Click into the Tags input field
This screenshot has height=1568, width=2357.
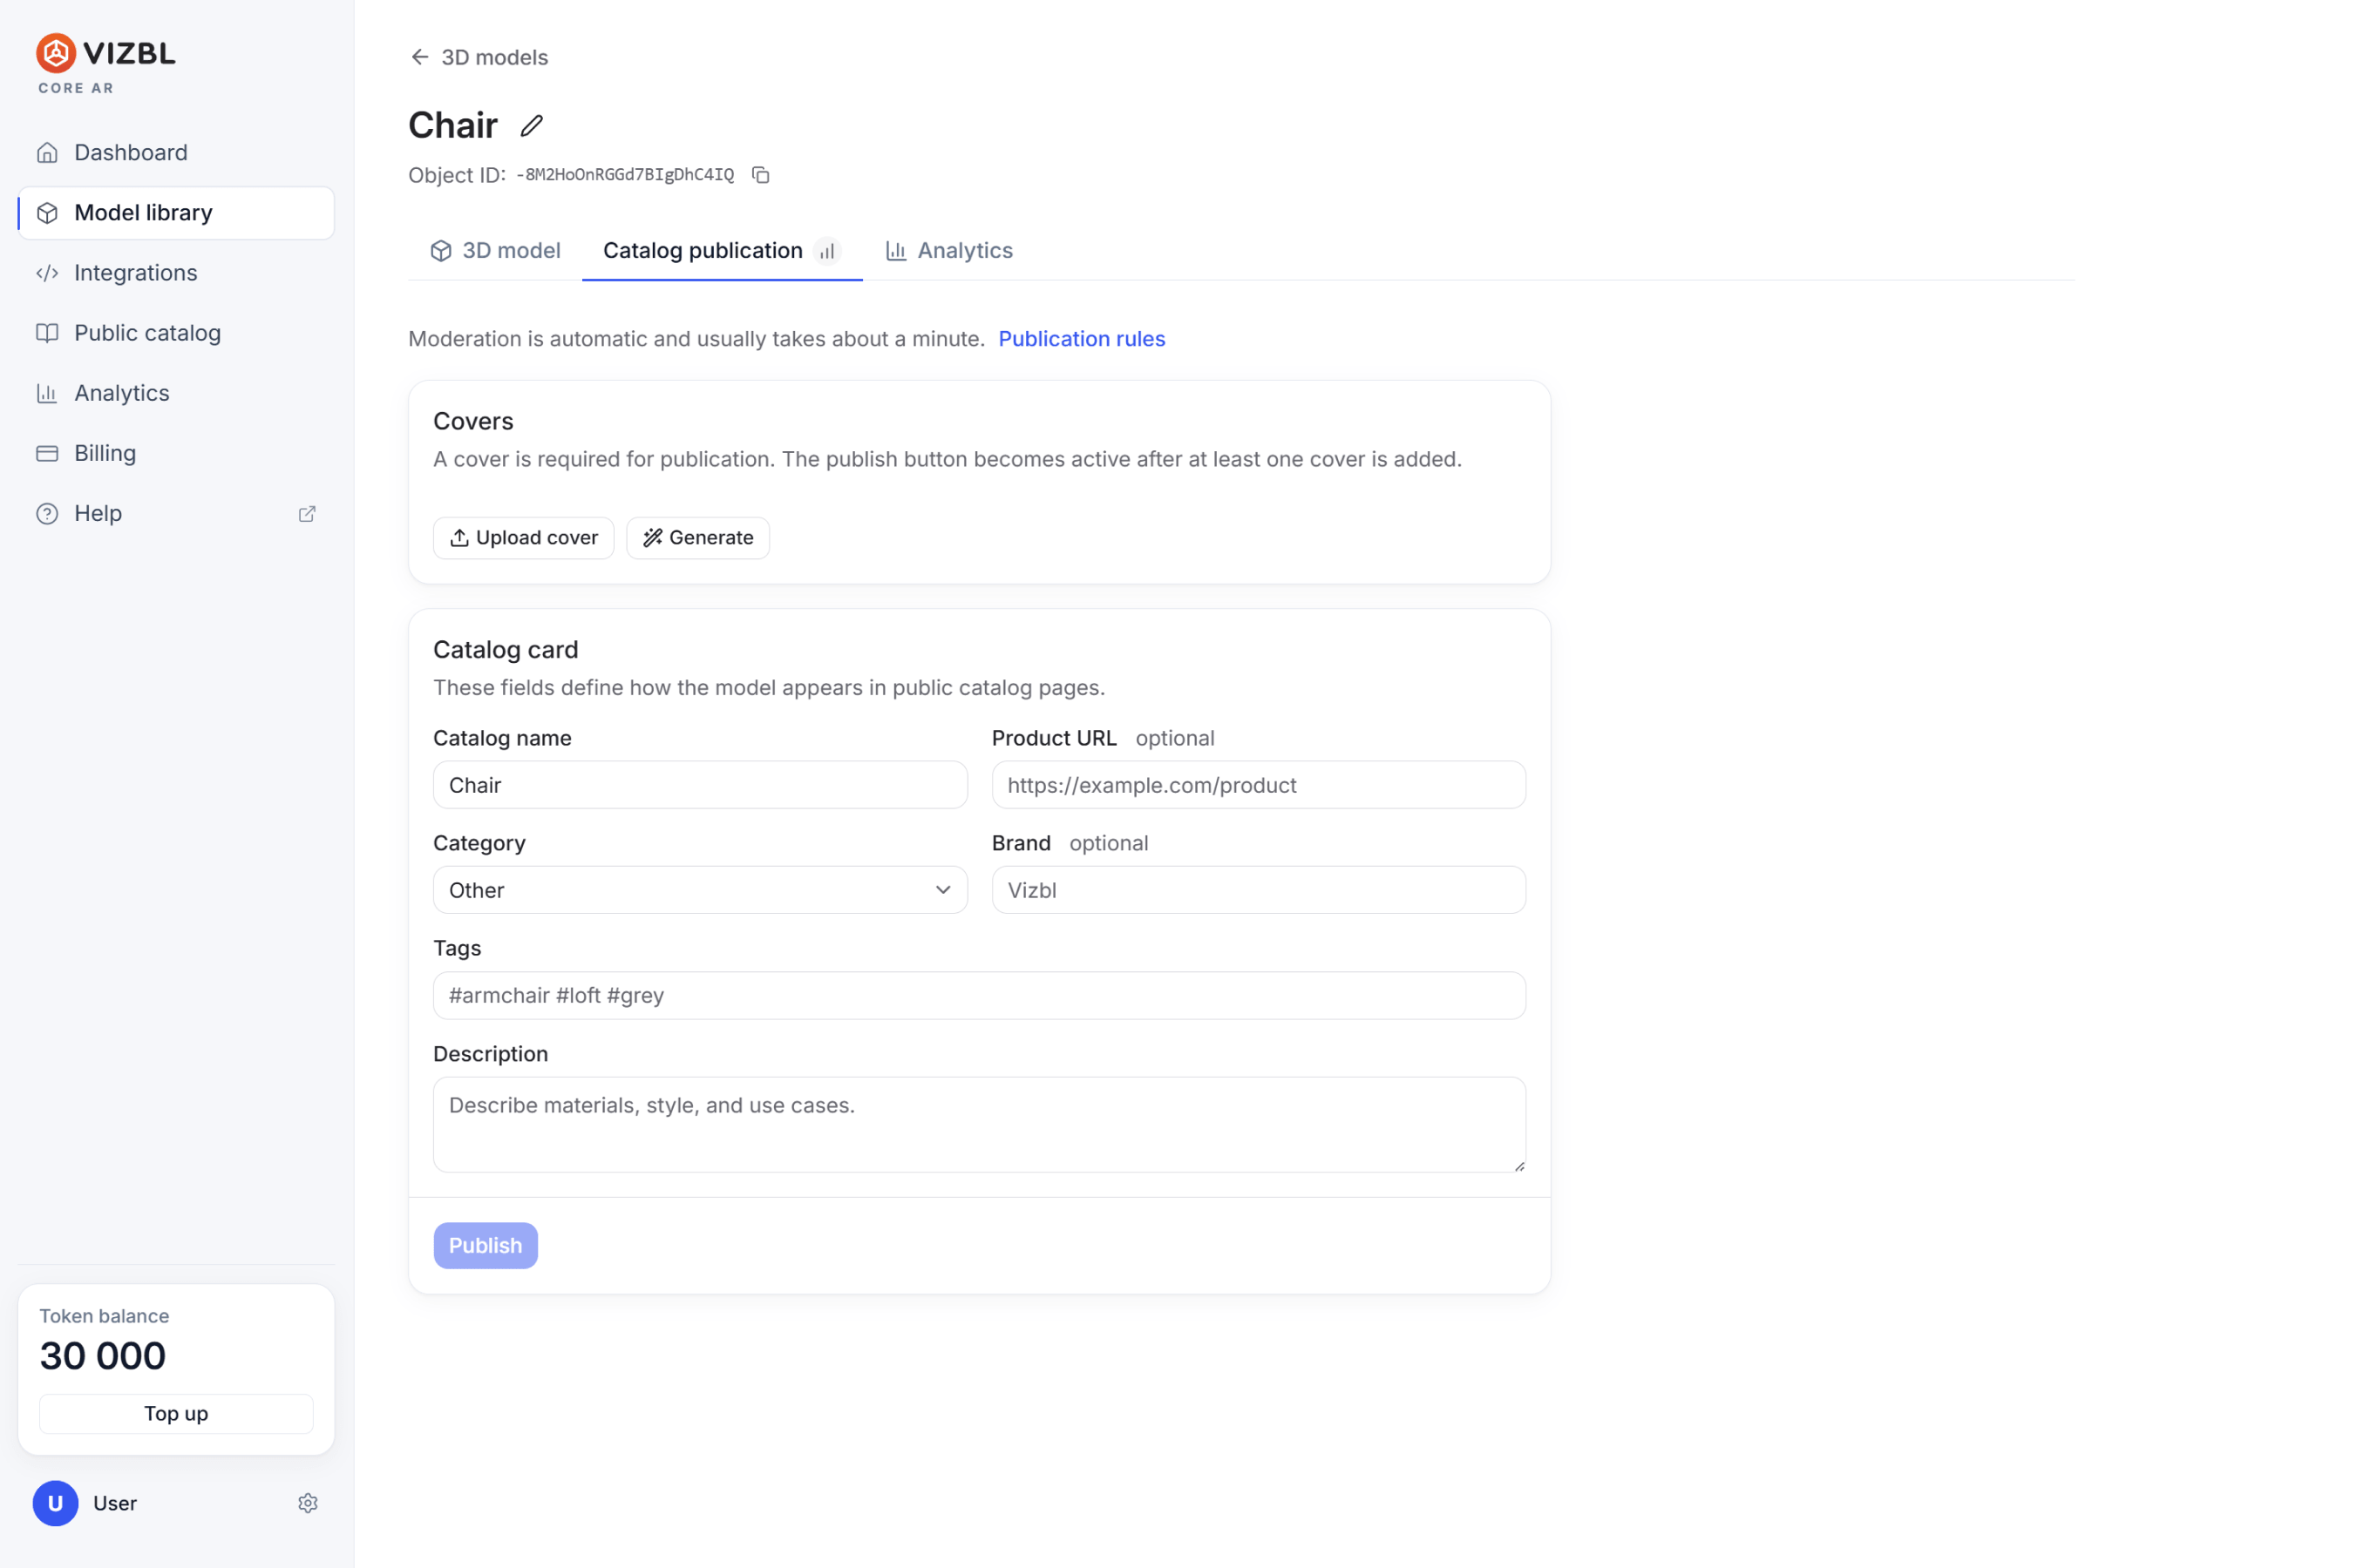980,995
